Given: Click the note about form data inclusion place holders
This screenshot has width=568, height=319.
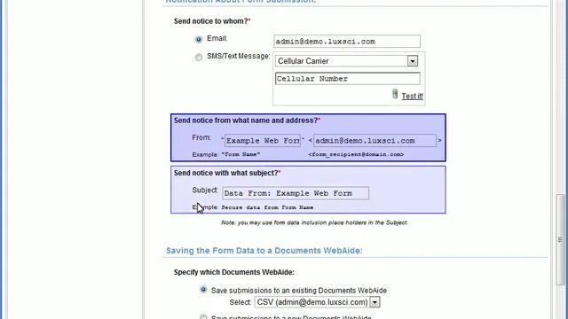Looking at the screenshot, I should tap(314, 222).
